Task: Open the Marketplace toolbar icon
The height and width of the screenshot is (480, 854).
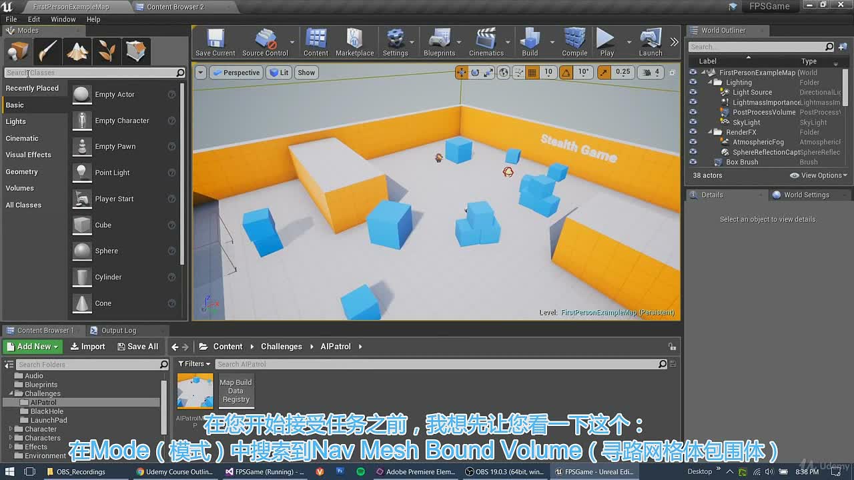Action: click(354, 43)
